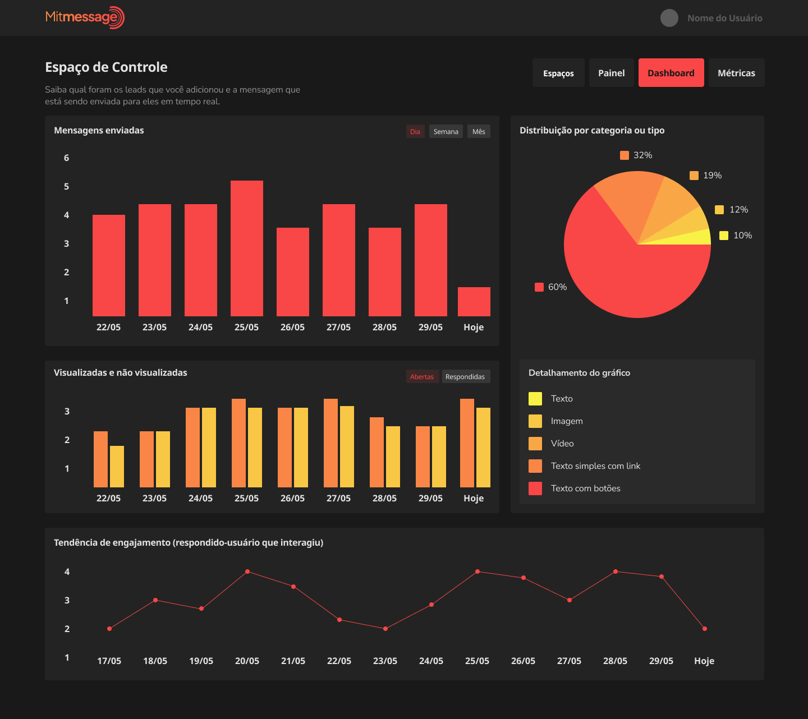This screenshot has width=808, height=719.
Task: Click the 32% pie chart legend marker
Action: tap(625, 155)
